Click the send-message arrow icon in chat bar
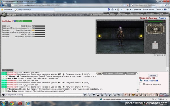Image resolution: width=170 pixels, height=106 pixels. click(x=85, y=95)
